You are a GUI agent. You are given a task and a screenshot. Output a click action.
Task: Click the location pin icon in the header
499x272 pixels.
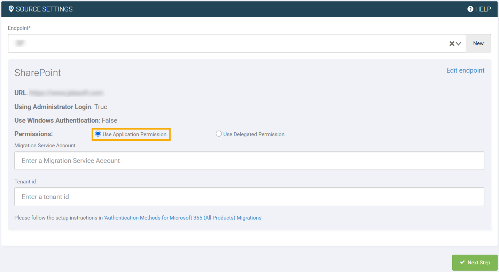(11, 9)
